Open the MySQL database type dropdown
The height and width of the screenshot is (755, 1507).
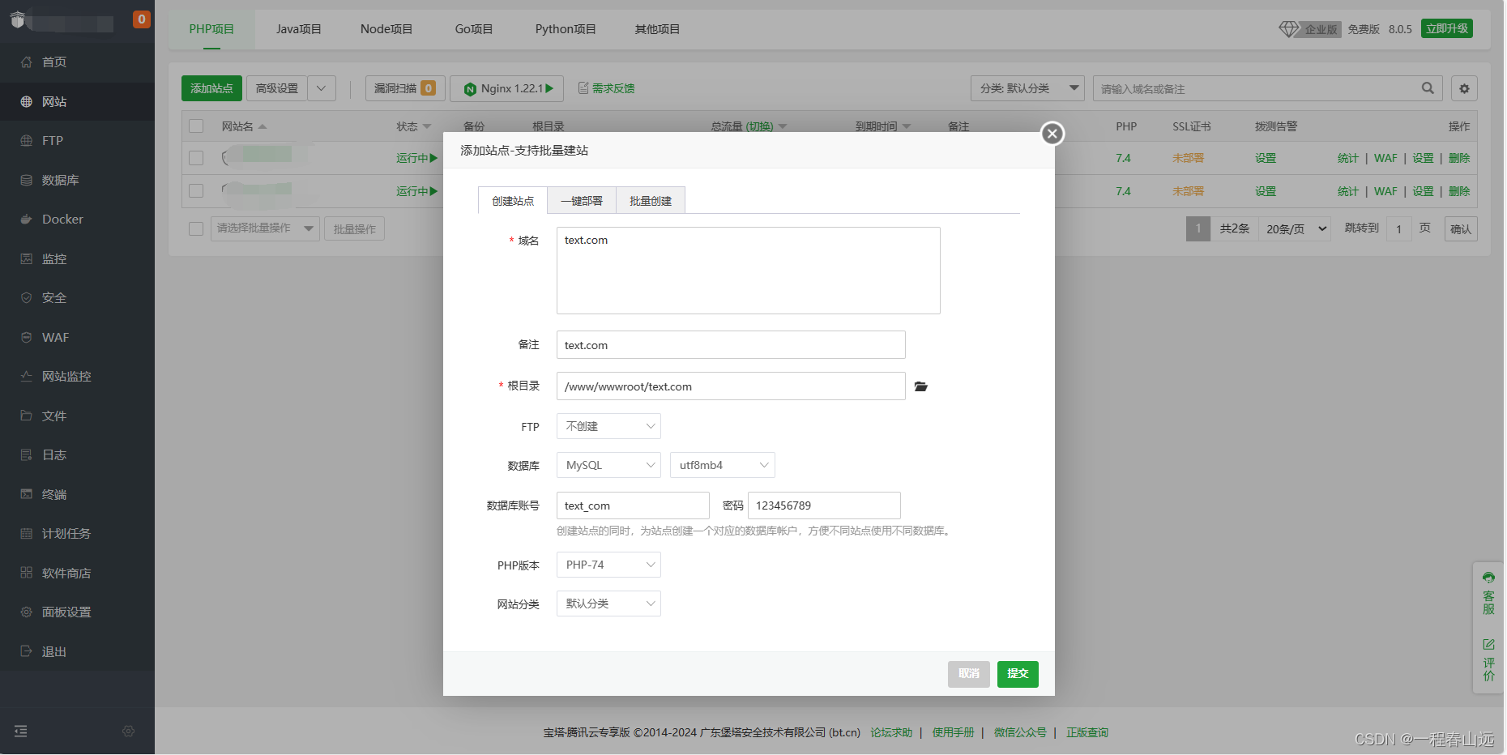click(x=608, y=464)
